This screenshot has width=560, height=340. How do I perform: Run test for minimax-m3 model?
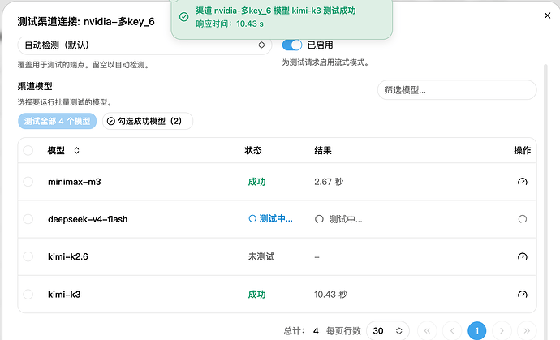pos(522,182)
